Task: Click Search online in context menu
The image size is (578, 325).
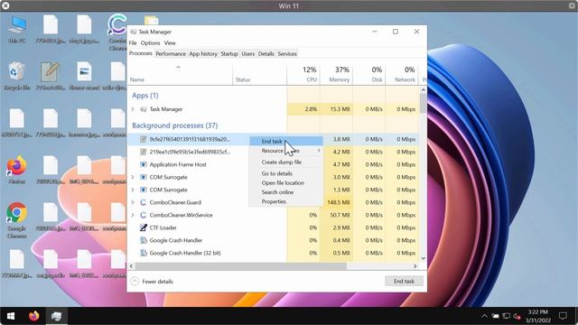Action: [286, 192]
